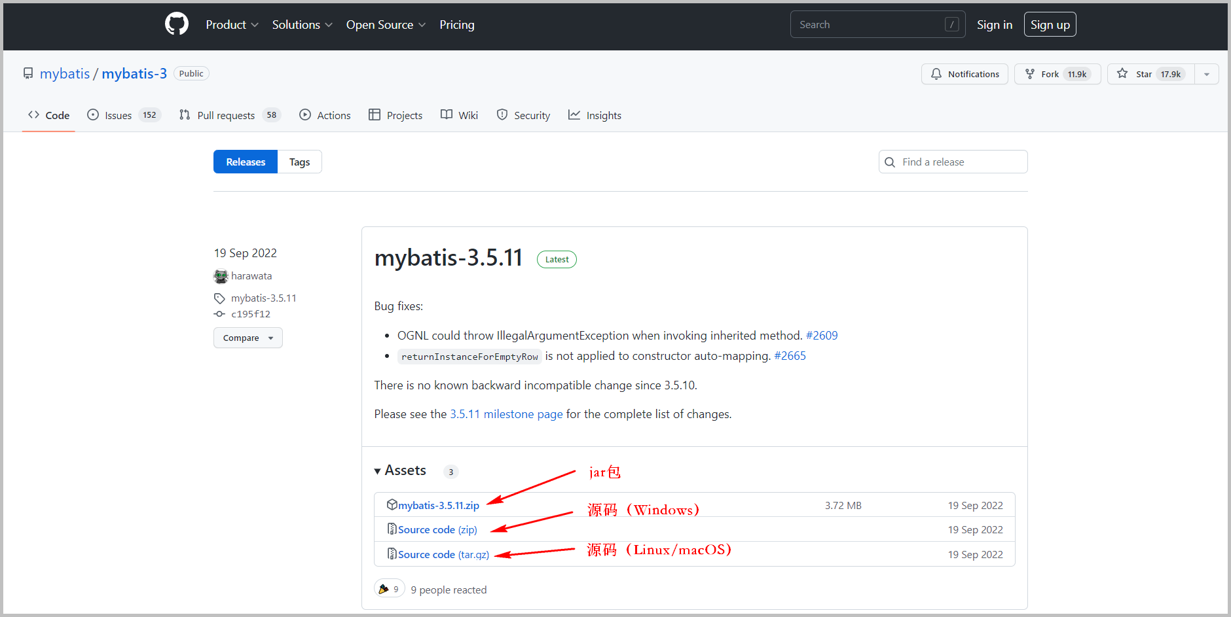Click the file-zip icon beside Source code (tar.gz)
Viewport: 1231px width, 617px height.
(x=392, y=554)
